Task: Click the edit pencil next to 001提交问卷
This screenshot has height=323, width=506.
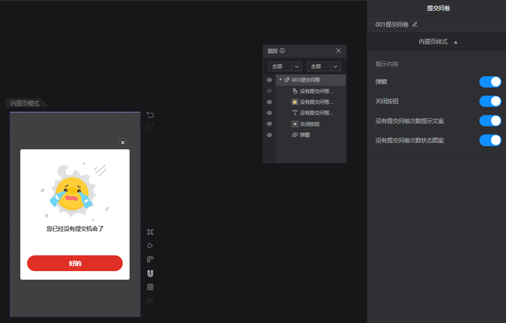Action: click(415, 24)
